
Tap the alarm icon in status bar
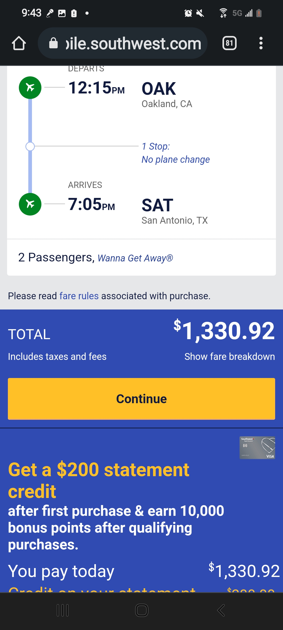coord(188,13)
